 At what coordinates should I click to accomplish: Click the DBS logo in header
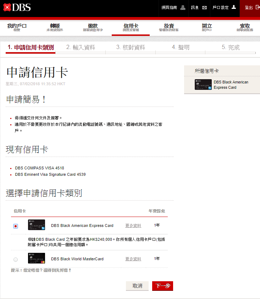pos(17,7)
